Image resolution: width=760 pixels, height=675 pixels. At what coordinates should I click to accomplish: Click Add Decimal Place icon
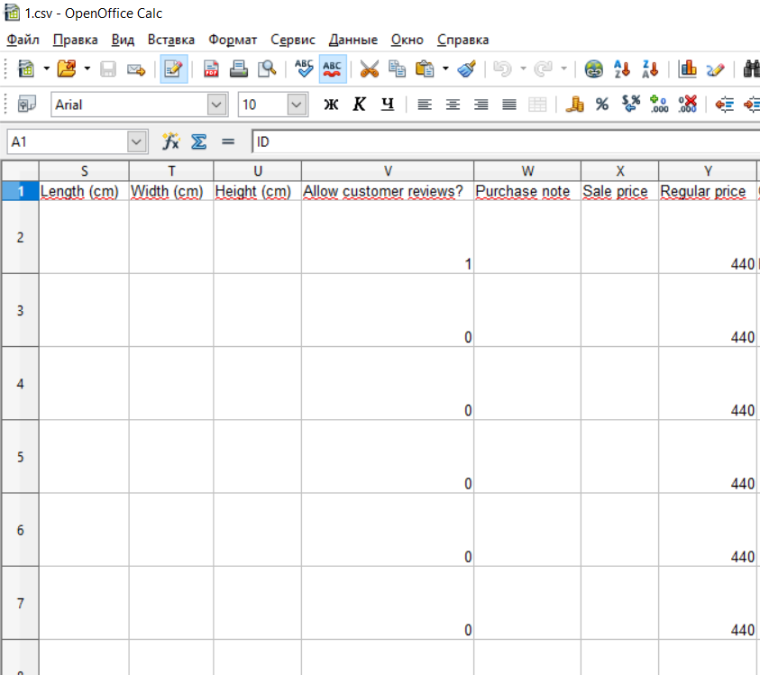coord(659,105)
